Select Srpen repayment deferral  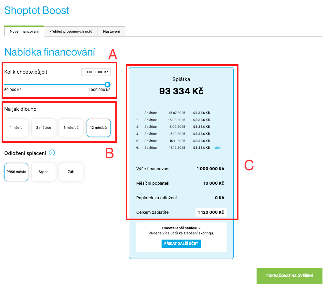[x=44, y=172]
